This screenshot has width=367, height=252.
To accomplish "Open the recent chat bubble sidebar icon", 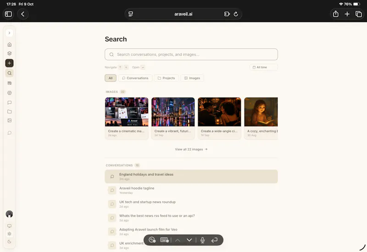I will point(9,133).
